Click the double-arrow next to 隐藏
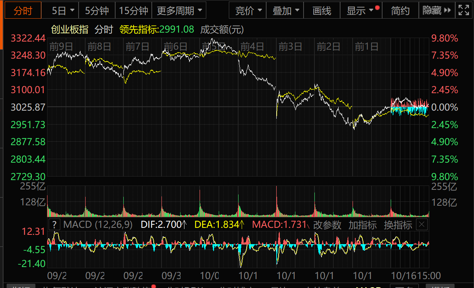 coord(448,10)
